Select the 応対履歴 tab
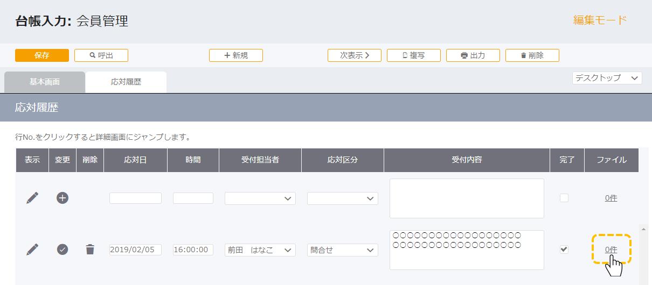652x285 pixels. [x=126, y=82]
